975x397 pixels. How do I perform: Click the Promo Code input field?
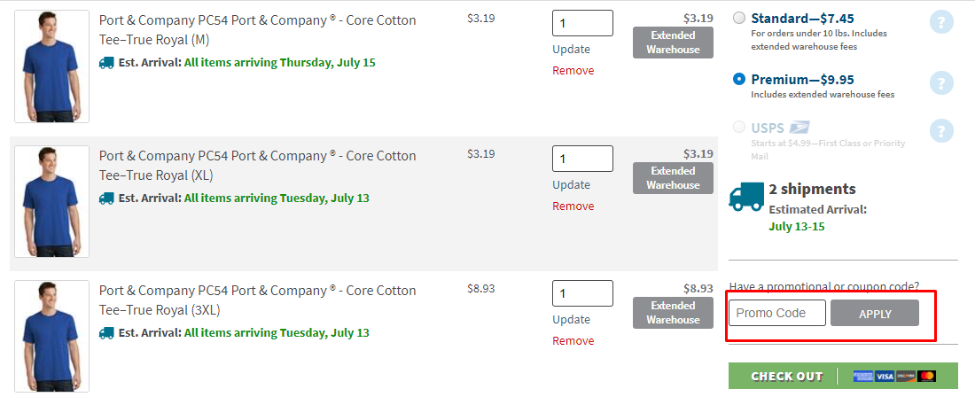(x=776, y=313)
